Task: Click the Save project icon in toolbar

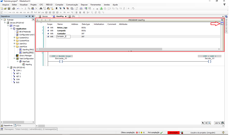Action: click(9, 8)
